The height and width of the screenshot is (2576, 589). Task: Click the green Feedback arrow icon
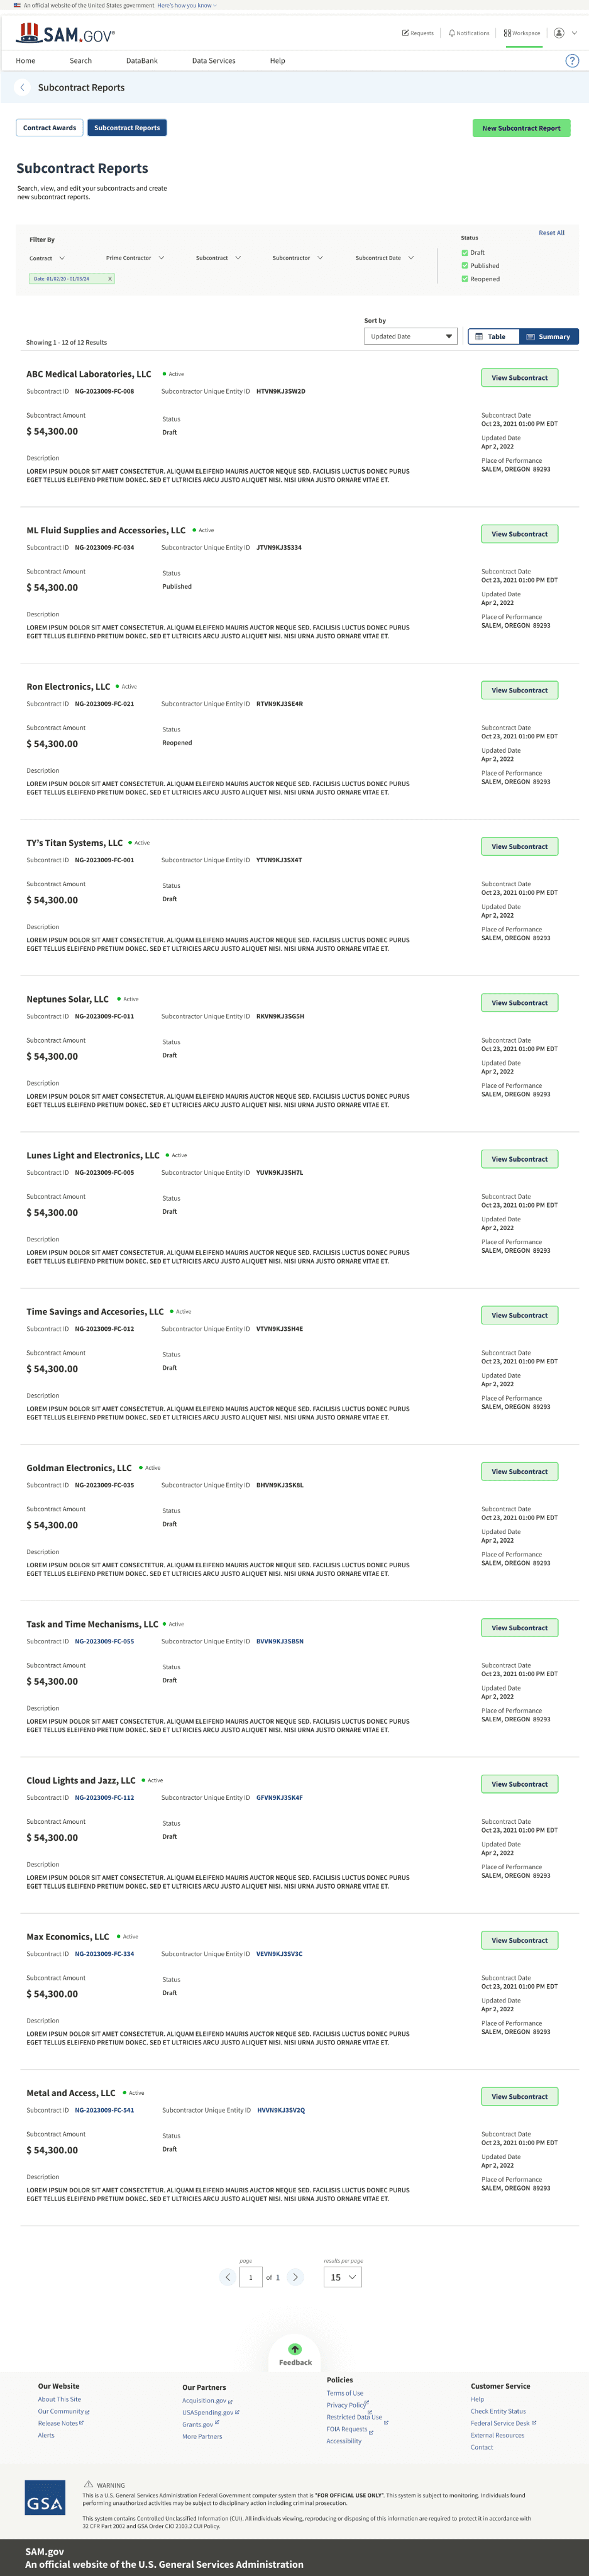point(294,2349)
